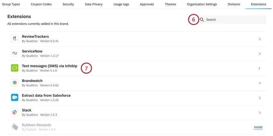This screenshot has width=273, height=136.
Task: Expand the ServiceNow row chevron
Action: [260, 54]
